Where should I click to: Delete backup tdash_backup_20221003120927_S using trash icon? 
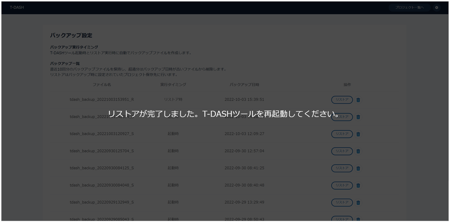[x=358, y=134]
